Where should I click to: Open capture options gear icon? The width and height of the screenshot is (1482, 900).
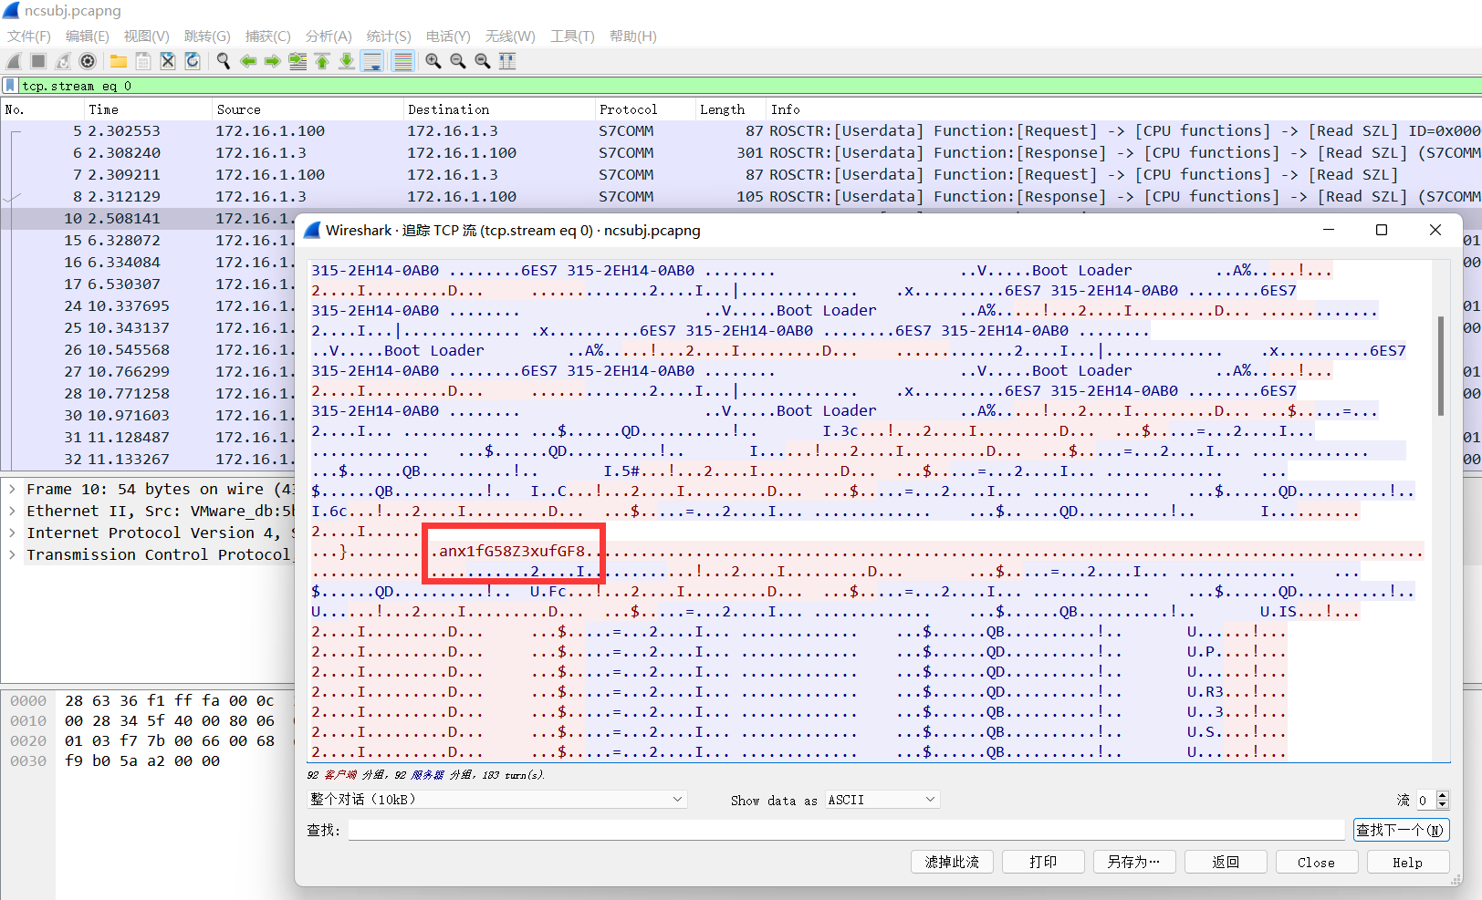[x=88, y=61]
